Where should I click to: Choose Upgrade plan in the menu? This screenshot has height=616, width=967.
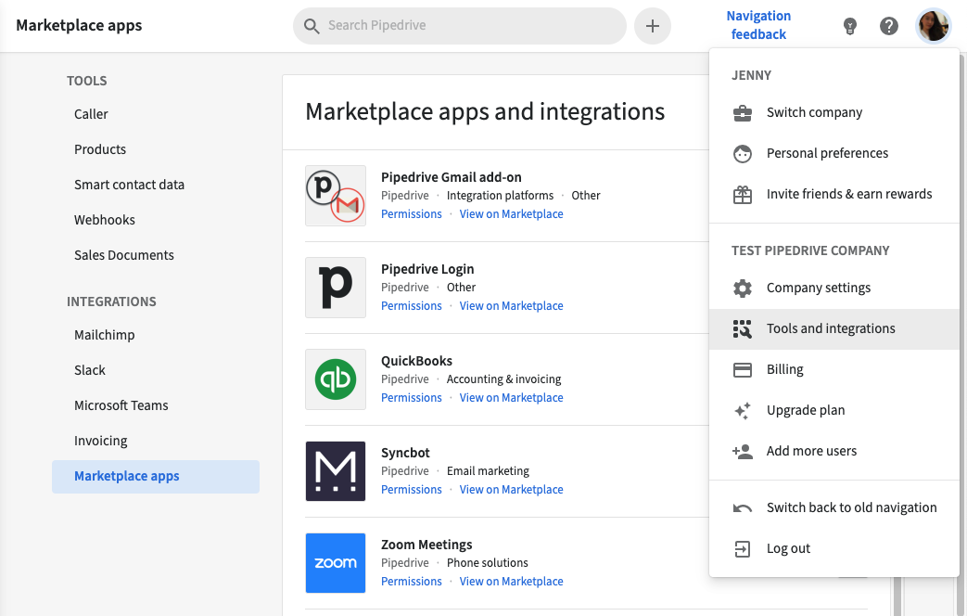pyautogui.click(x=833, y=410)
